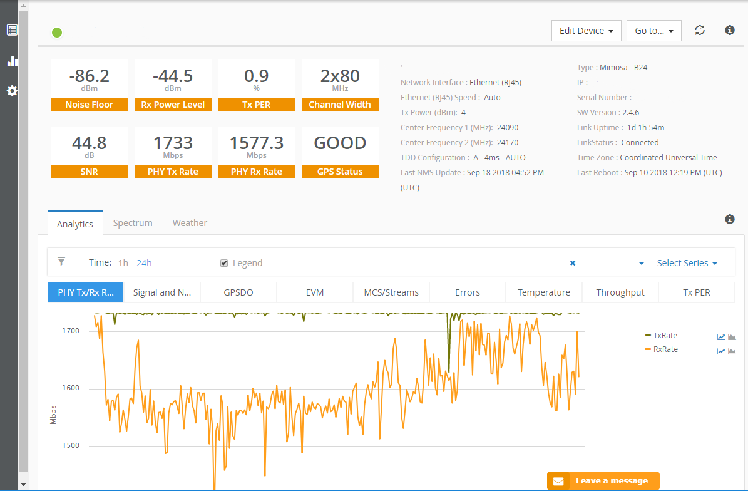Click the filter funnel icon beside Time
Image resolution: width=748 pixels, height=491 pixels.
click(x=61, y=262)
